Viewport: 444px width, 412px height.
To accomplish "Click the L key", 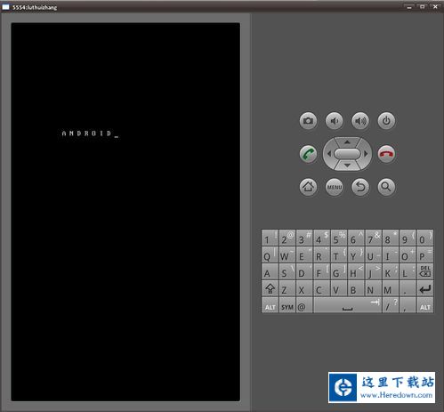I will (408, 271).
